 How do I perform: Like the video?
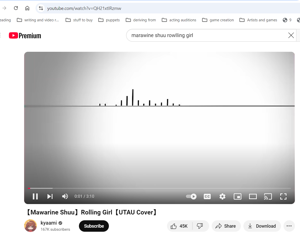(x=179, y=226)
